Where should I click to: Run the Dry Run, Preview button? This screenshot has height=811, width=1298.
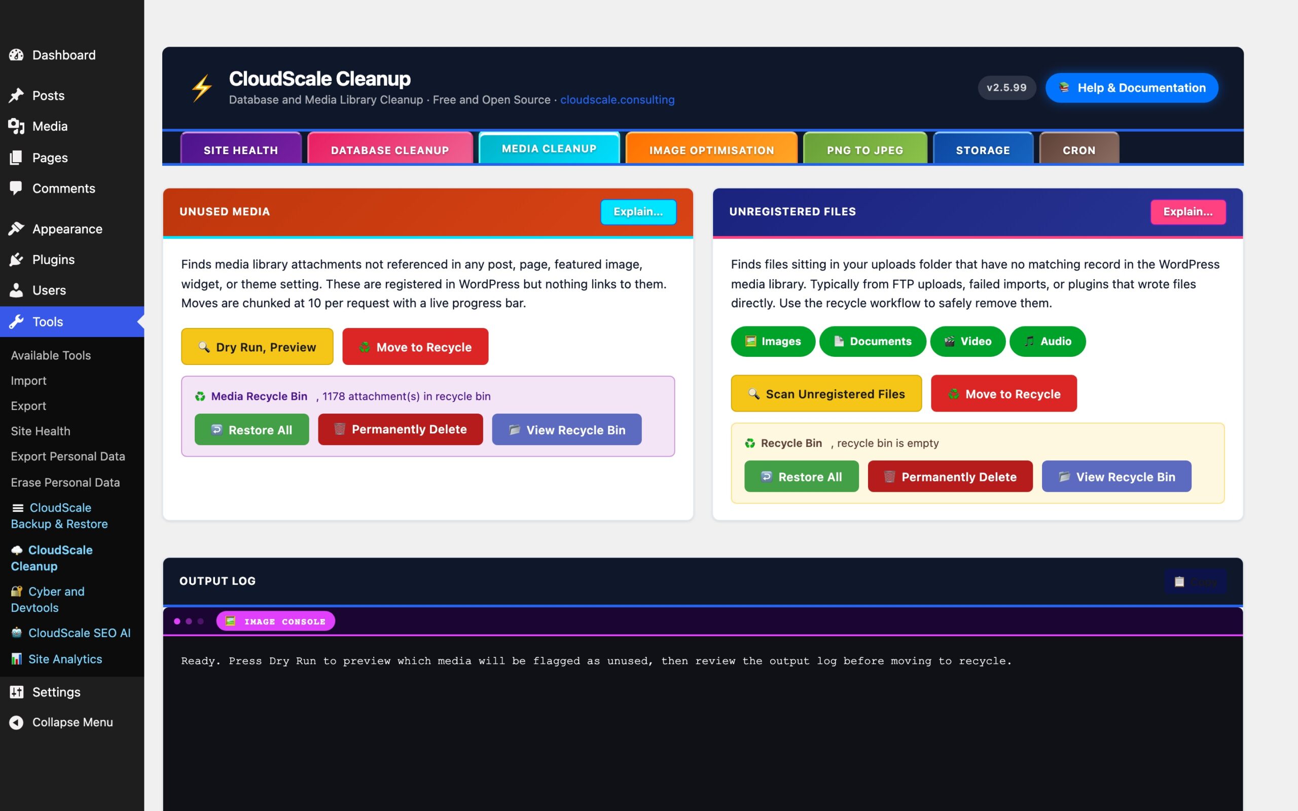pos(257,347)
